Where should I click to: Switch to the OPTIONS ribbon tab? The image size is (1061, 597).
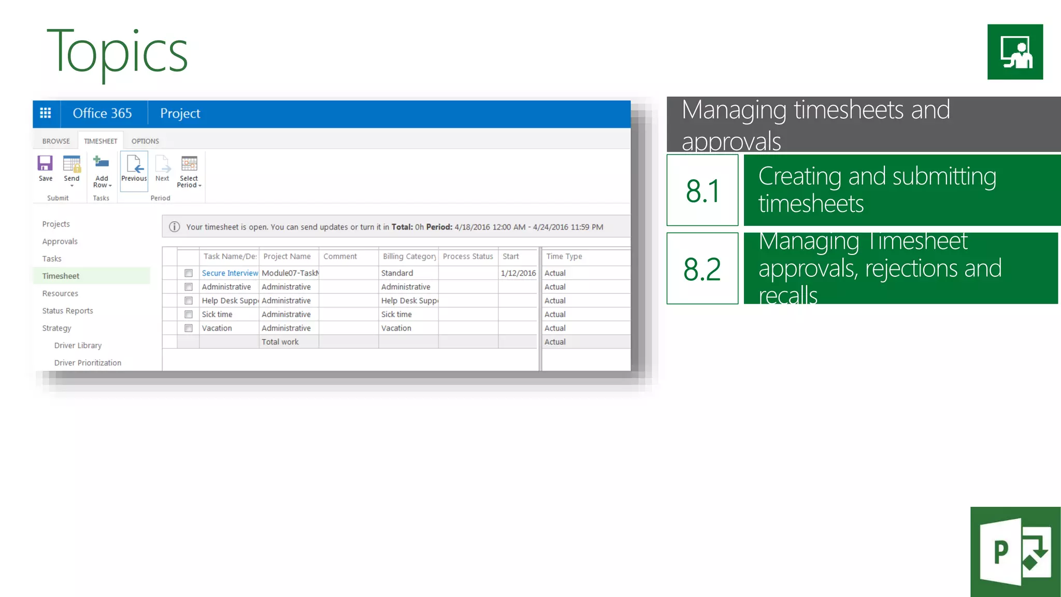tap(145, 141)
